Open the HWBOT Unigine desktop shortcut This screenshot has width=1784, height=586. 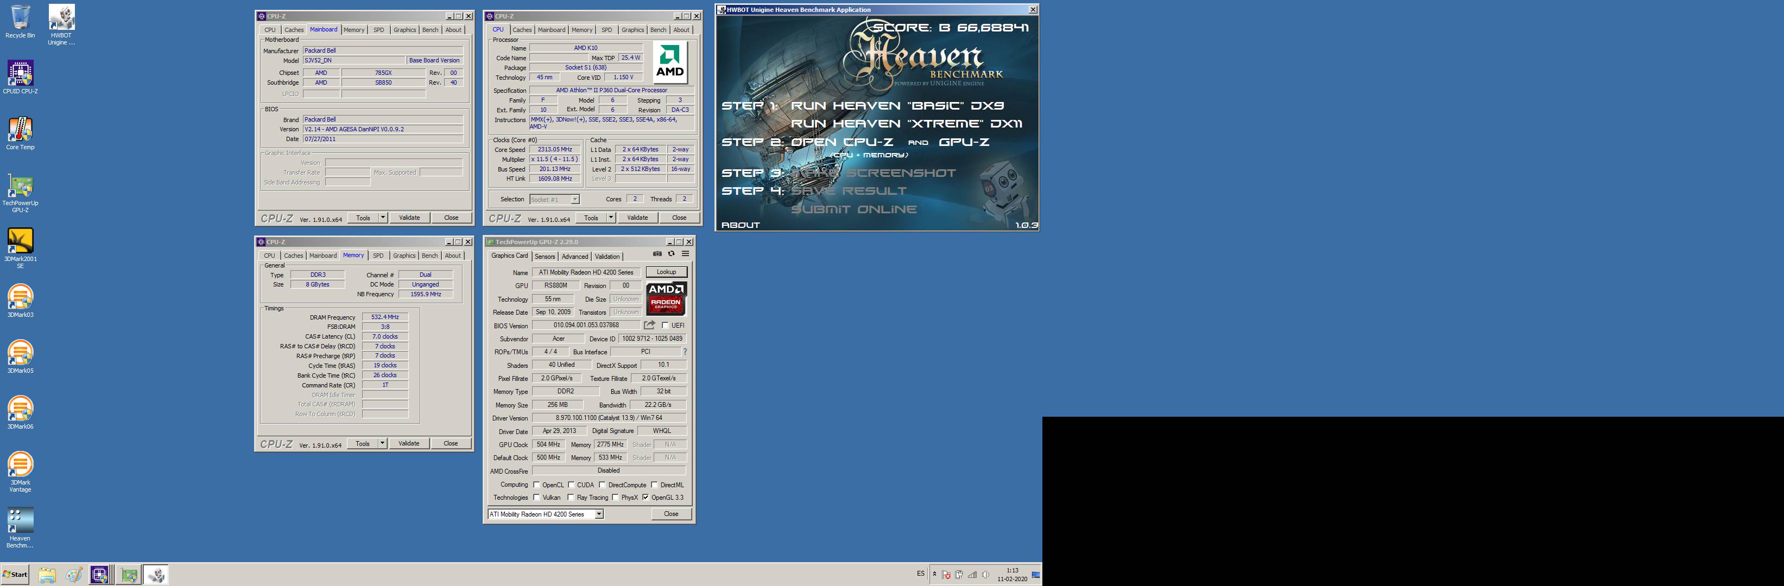61,25
